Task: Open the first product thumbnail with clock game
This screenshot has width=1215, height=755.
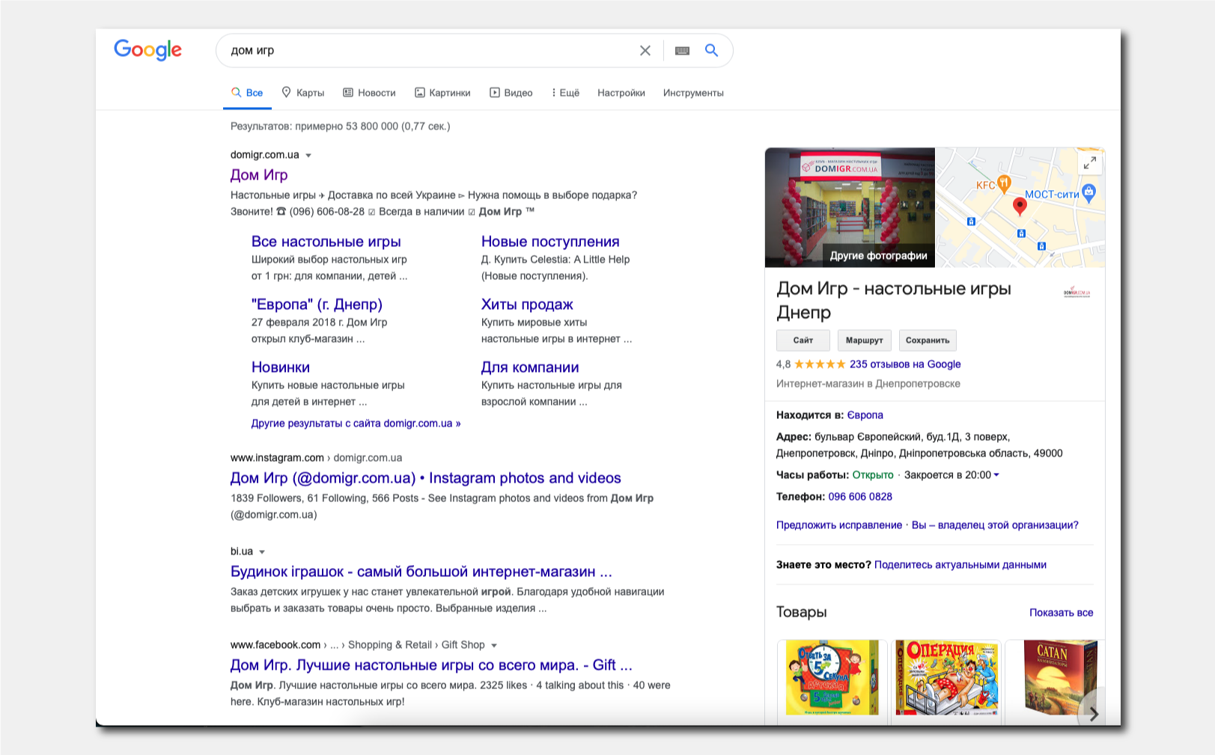Action: (x=832, y=678)
